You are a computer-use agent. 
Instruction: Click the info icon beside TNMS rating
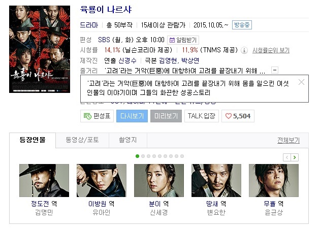(244, 50)
